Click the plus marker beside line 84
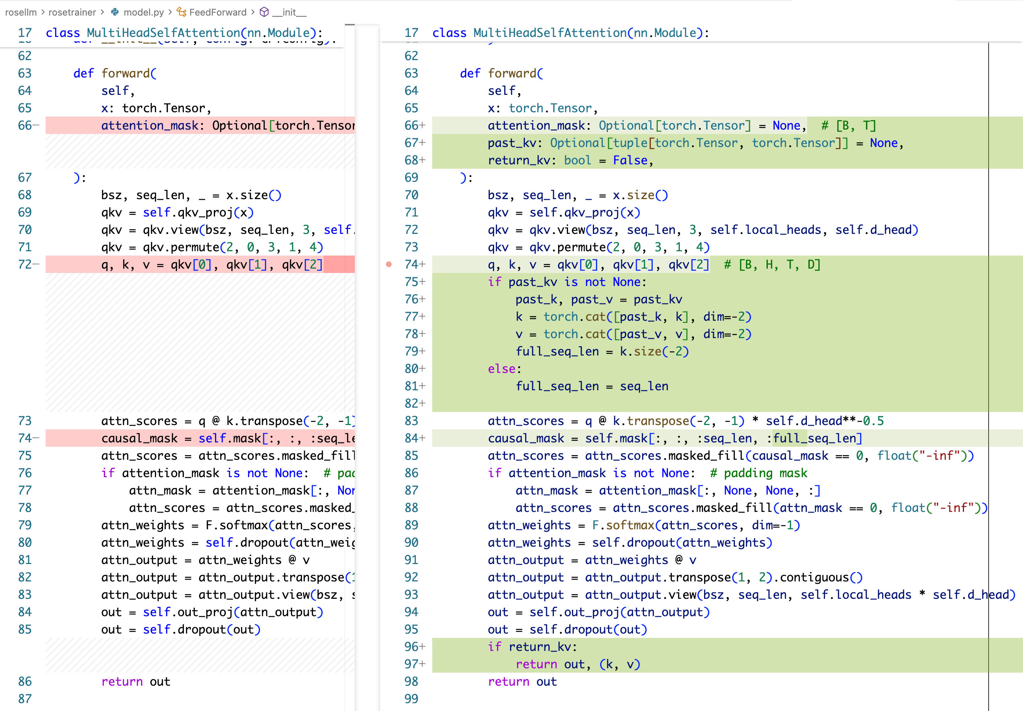 pos(422,438)
